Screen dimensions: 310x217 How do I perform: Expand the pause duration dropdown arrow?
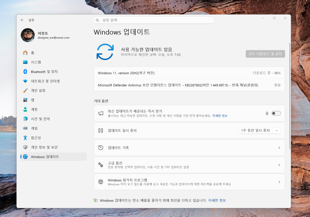[277, 130]
